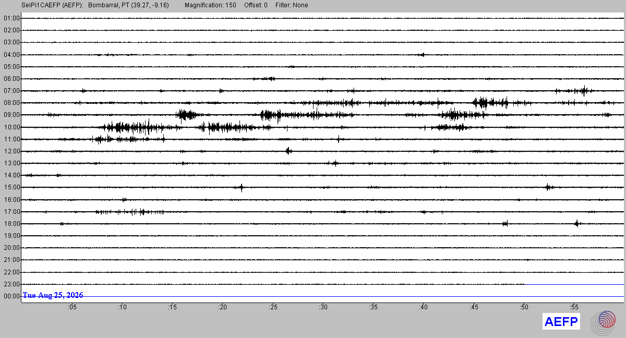Click the :05 minute axis tick
Image resolution: width=626 pixels, height=338 pixels.
click(72, 307)
